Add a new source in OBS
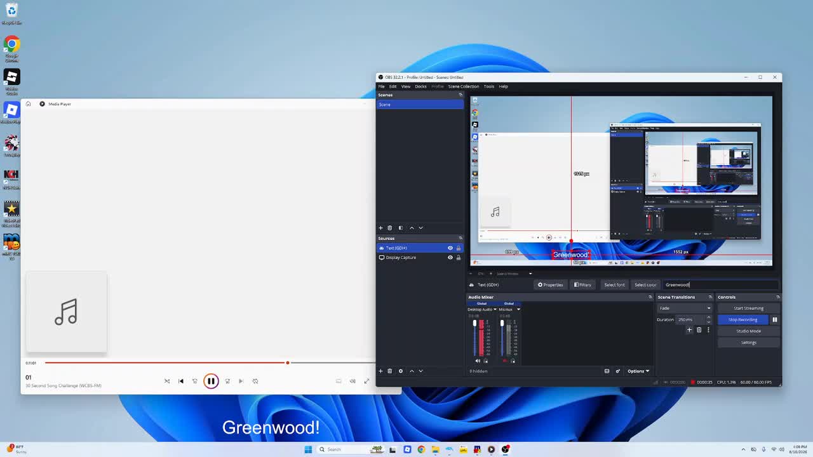Screen dimensions: 813x457 point(380,371)
